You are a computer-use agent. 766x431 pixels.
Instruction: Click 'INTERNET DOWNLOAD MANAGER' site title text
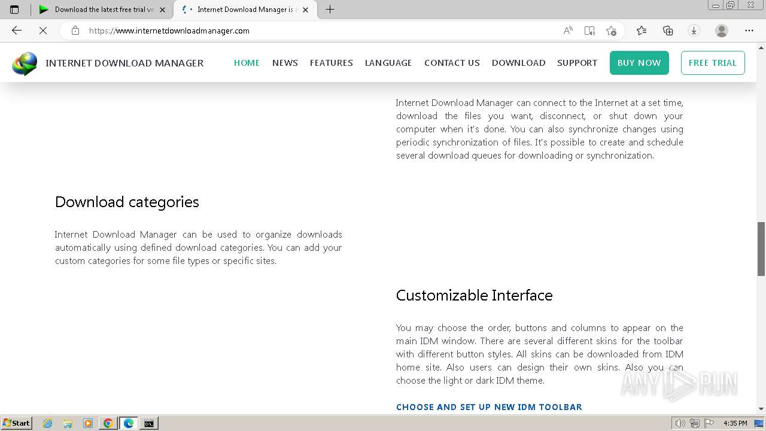tap(124, 63)
